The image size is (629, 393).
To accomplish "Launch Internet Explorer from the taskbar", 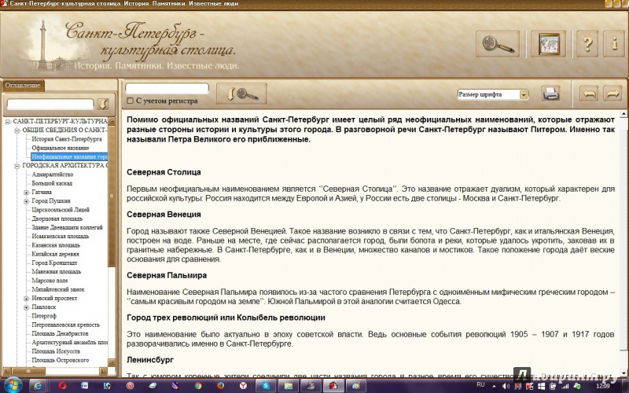I will 37,386.
